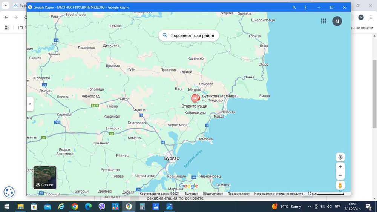Launch Internet Explorer from the taskbar
This screenshot has height=212, width=377.
click(61, 206)
